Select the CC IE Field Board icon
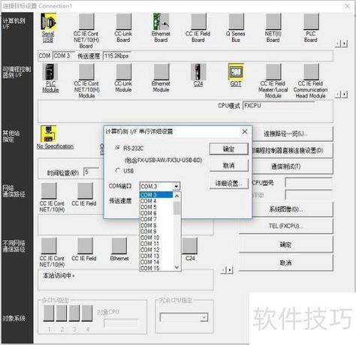Image resolution: width=356 pixels, height=345 pixels. pyautogui.click(x=198, y=22)
